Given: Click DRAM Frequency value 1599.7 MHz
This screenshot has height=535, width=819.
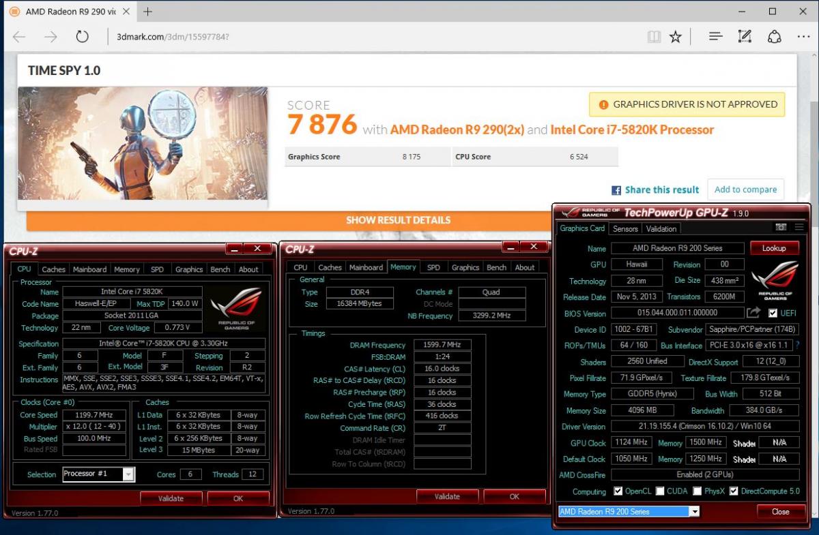Looking at the screenshot, I should tap(442, 345).
